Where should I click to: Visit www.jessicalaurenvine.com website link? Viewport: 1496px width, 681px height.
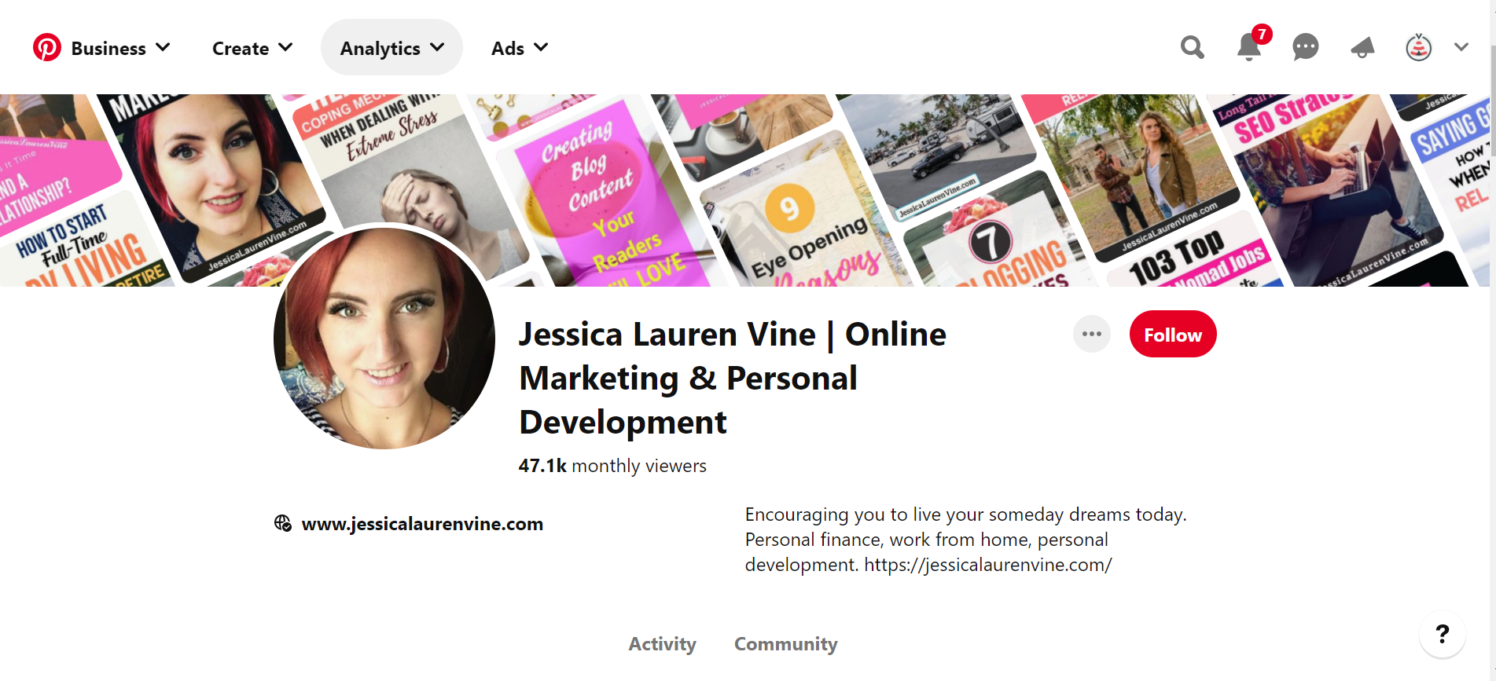422,524
